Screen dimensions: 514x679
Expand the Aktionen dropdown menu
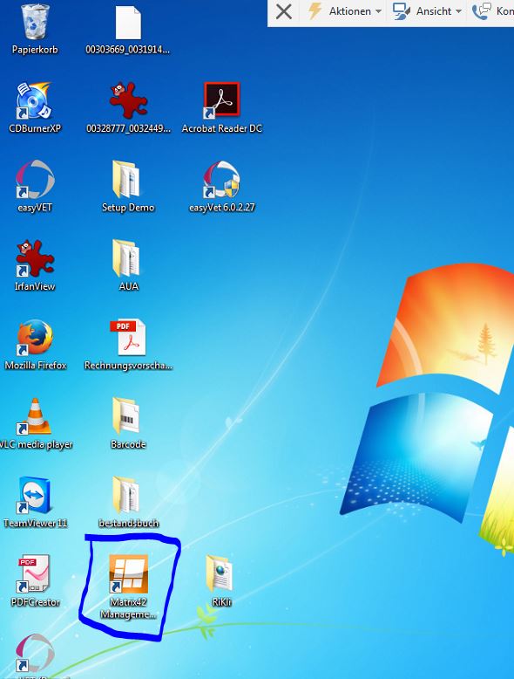click(344, 11)
